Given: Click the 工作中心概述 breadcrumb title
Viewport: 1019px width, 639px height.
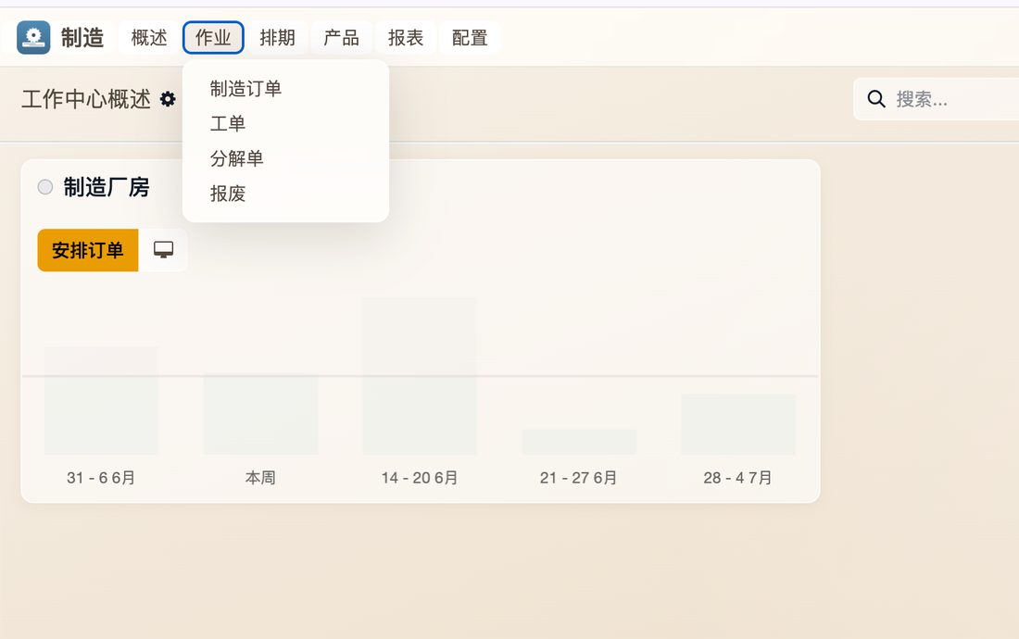Looking at the screenshot, I should [x=86, y=99].
